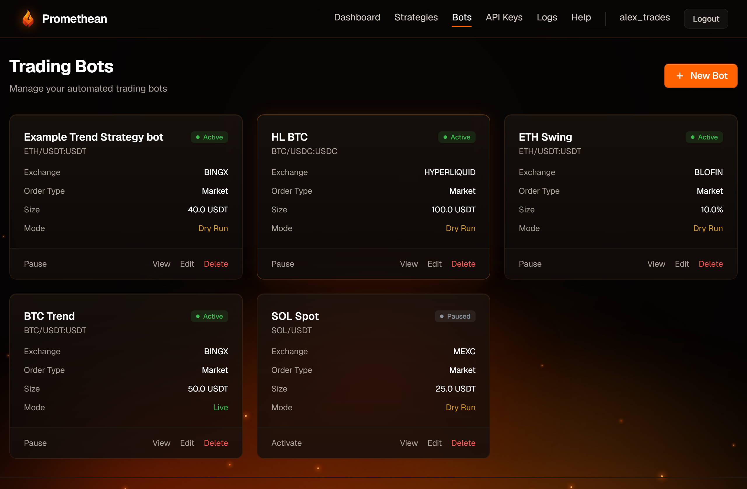This screenshot has width=747, height=489.
Task: Activate the SOL Spot bot
Action: coord(286,443)
